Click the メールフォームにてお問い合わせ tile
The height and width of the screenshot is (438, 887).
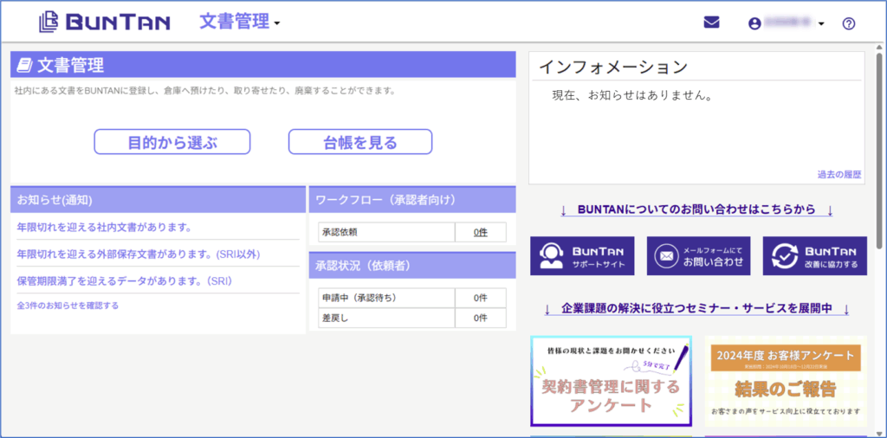pos(698,256)
